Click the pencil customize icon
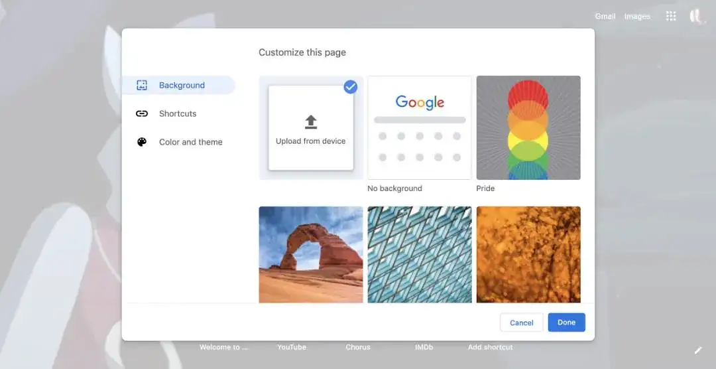This screenshot has width=716, height=369. pos(697,350)
